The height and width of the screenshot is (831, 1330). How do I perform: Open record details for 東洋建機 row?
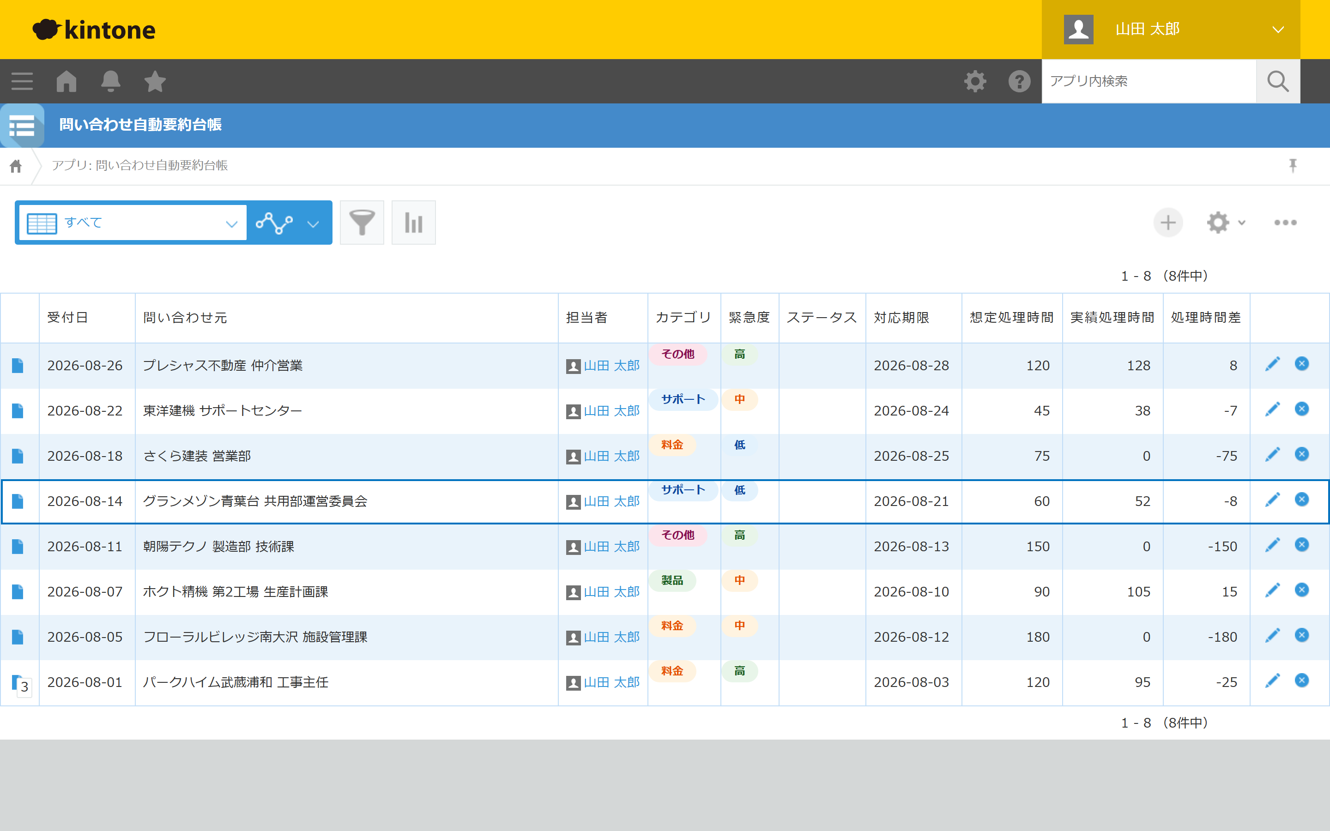tap(18, 410)
